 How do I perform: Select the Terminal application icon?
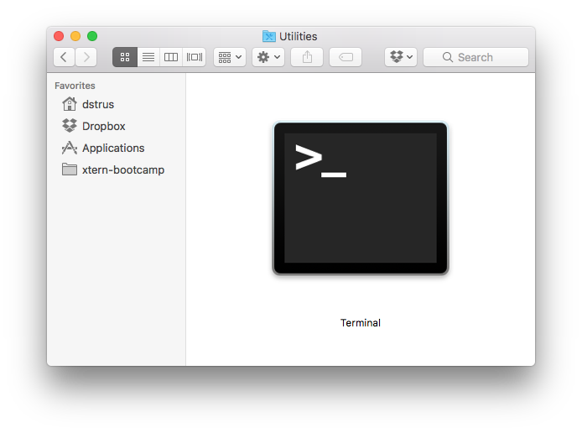pos(361,199)
